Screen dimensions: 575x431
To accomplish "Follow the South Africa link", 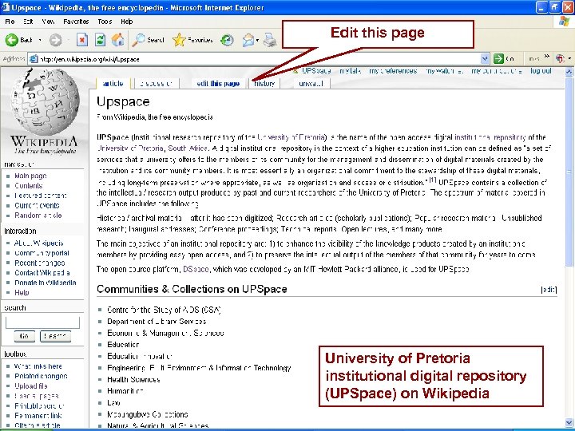I will pos(188,148).
